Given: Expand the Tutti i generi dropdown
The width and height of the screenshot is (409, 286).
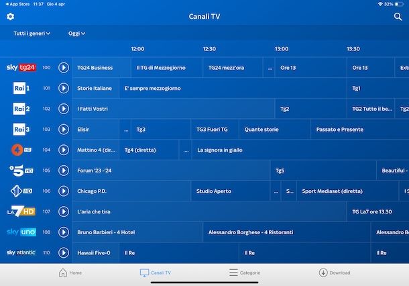Looking at the screenshot, I should [32, 34].
